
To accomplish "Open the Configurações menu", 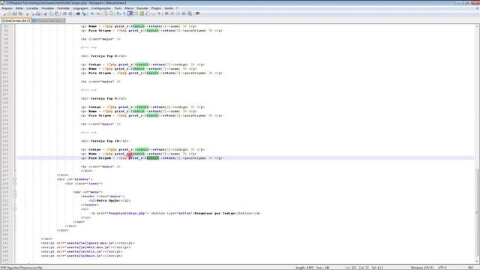I will pyautogui.click(x=101, y=8).
